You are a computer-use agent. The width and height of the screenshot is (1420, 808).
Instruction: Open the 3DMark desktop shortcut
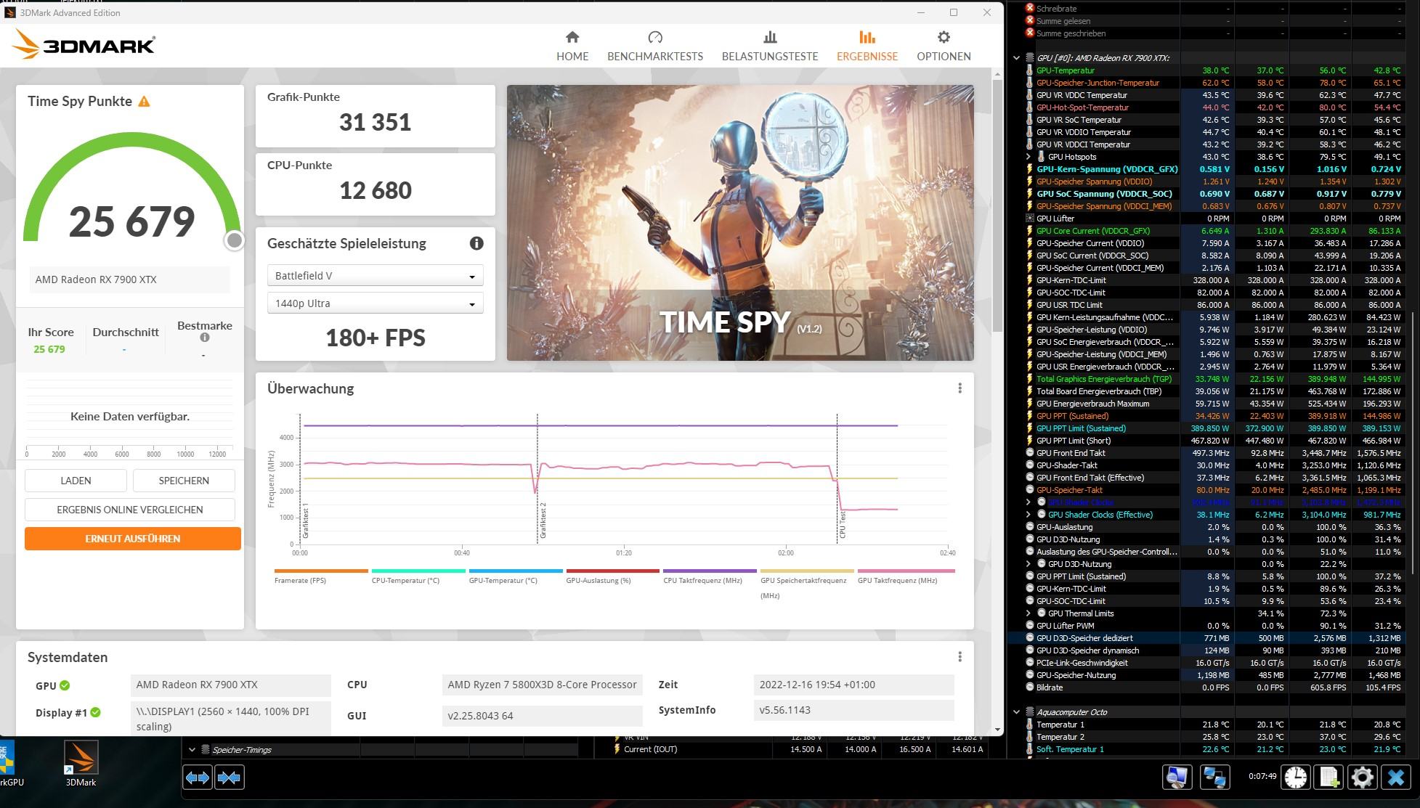click(81, 764)
